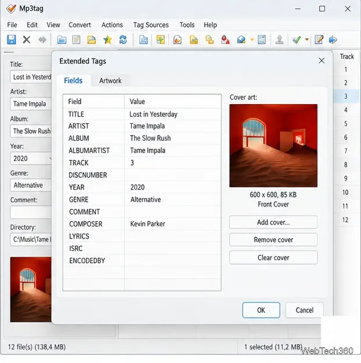
Task: Click the yellow-green square toolbar icon
Action: pos(161,40)
